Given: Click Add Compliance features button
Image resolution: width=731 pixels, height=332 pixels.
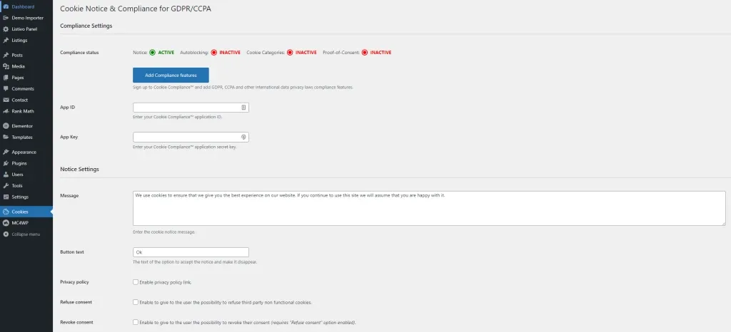Looking at the screenshot, I should (x=171, y=75).
